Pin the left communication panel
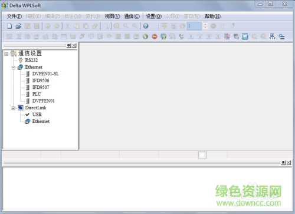The width and height of the screenshot is (295, 214). pos(68,46)
